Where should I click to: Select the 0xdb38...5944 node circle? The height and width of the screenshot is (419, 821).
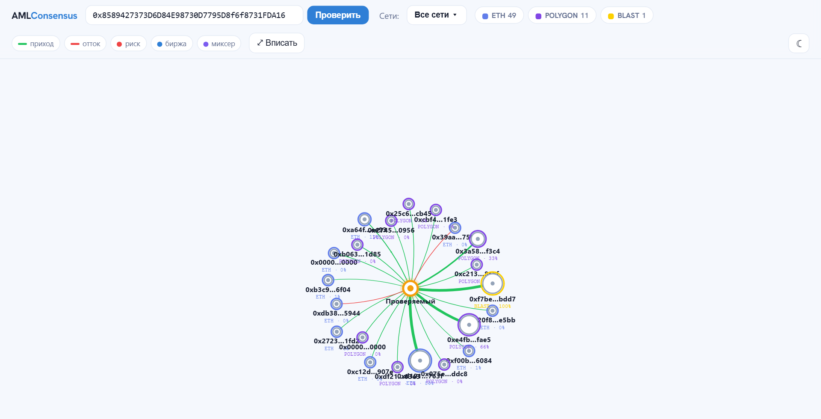point(337,304)
